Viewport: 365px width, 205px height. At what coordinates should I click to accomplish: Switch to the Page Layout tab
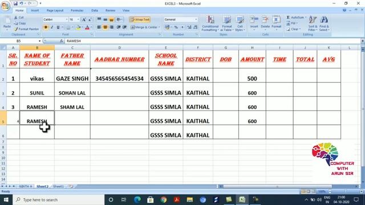click(55, 10)
